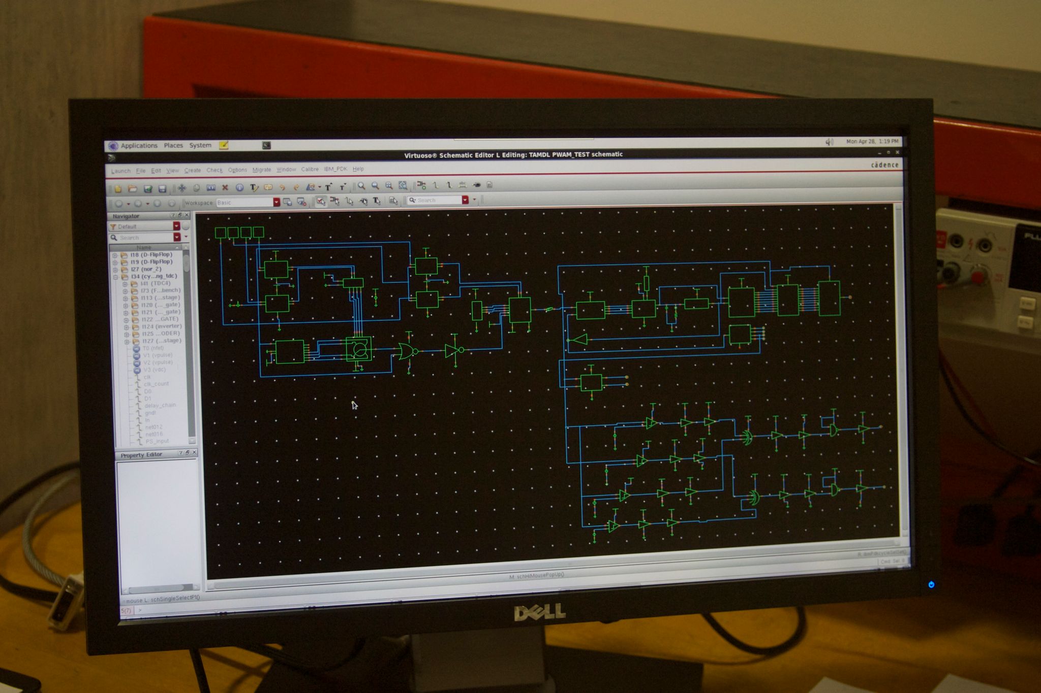Open the Navigator search dropdown arrow
The image size is (1041, 693).
177,237
